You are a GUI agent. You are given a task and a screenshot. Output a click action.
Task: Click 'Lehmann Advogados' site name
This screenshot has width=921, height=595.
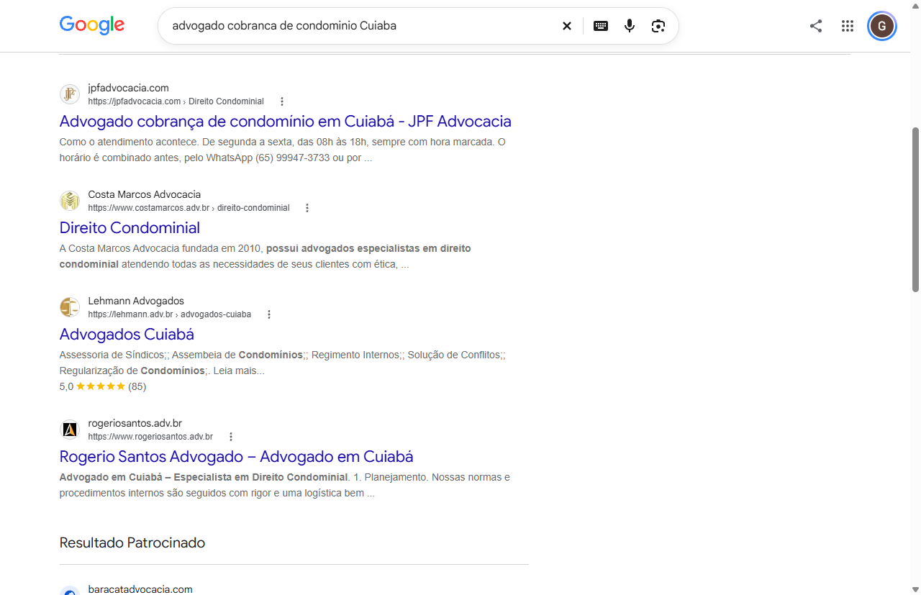(136, 301)
